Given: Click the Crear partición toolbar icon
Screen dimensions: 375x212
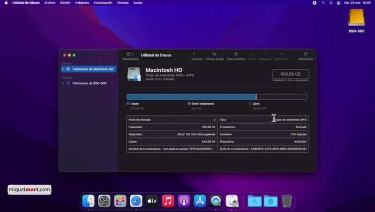Looking at the screenshot, I should click(x=236, y=54).
